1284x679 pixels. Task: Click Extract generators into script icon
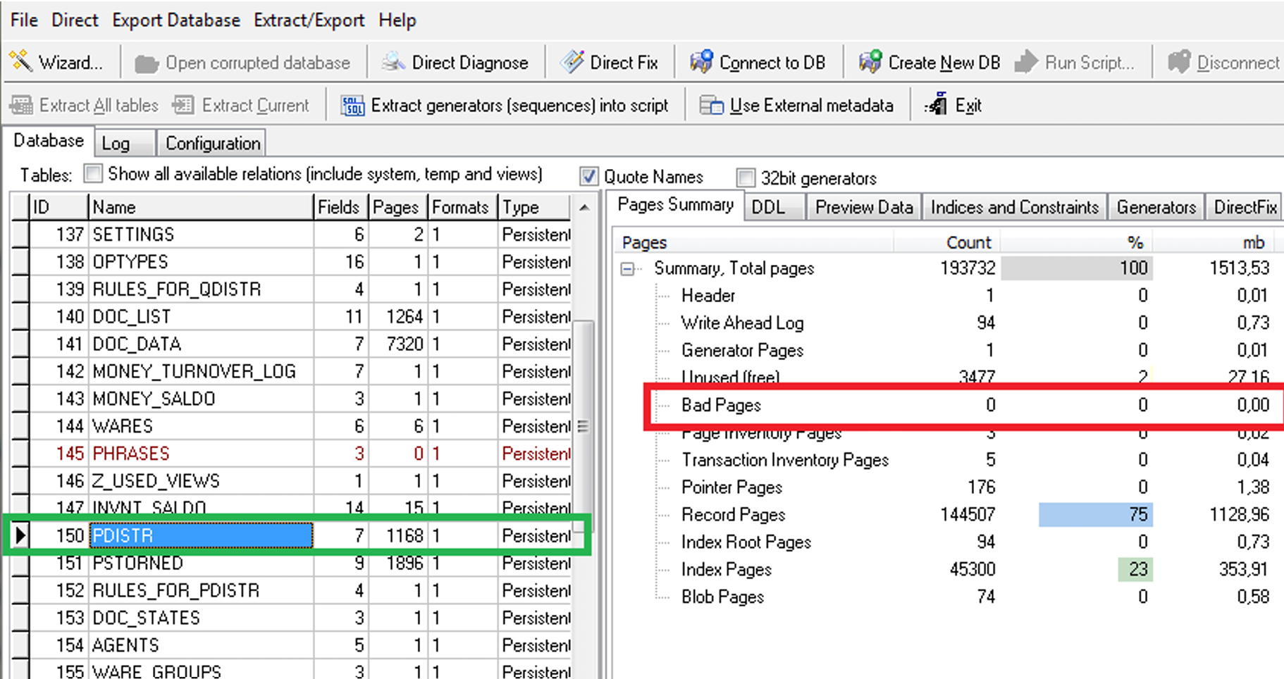pyautogui.click(x=352, y=106)
